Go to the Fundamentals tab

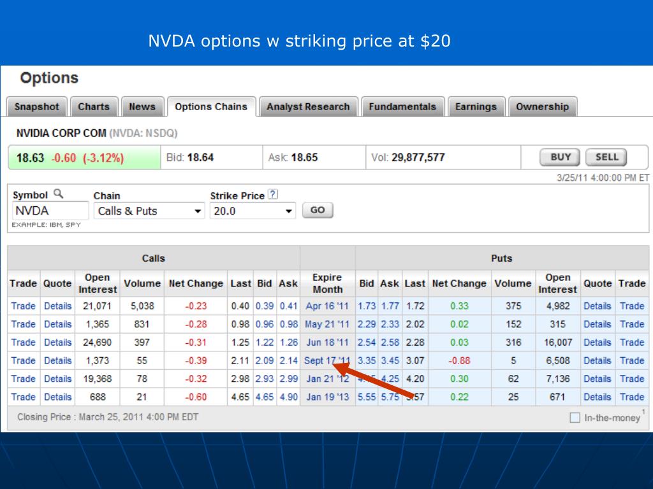click(x=402, y=107)
